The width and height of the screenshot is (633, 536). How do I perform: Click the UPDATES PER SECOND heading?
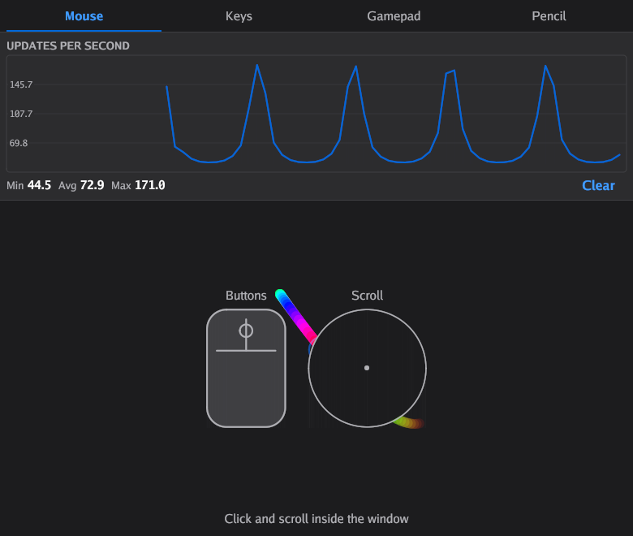[x=68, y=45]
